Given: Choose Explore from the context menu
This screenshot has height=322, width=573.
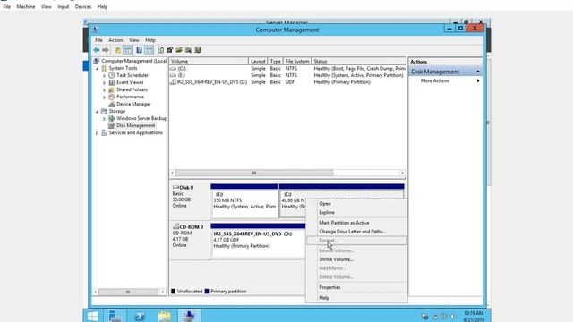Looking at the screenshot, I should click(x=356, y=213).
